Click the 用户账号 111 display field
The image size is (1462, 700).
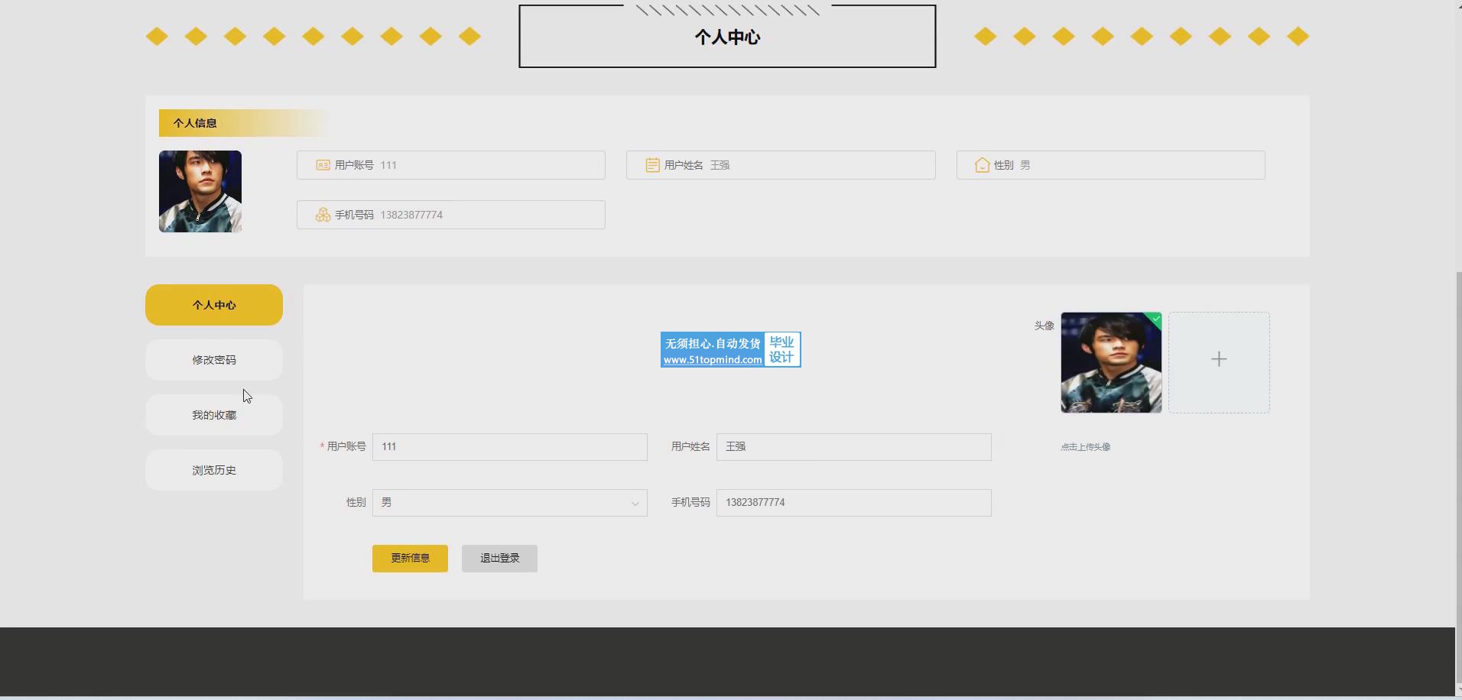451,165
